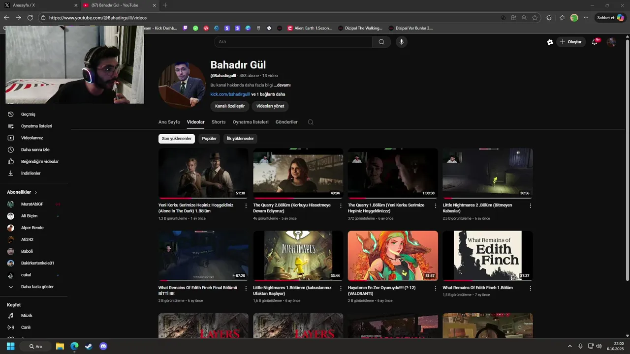
Task: Select the Son yüklenenler filter chip
Action: tap(177, 139)
